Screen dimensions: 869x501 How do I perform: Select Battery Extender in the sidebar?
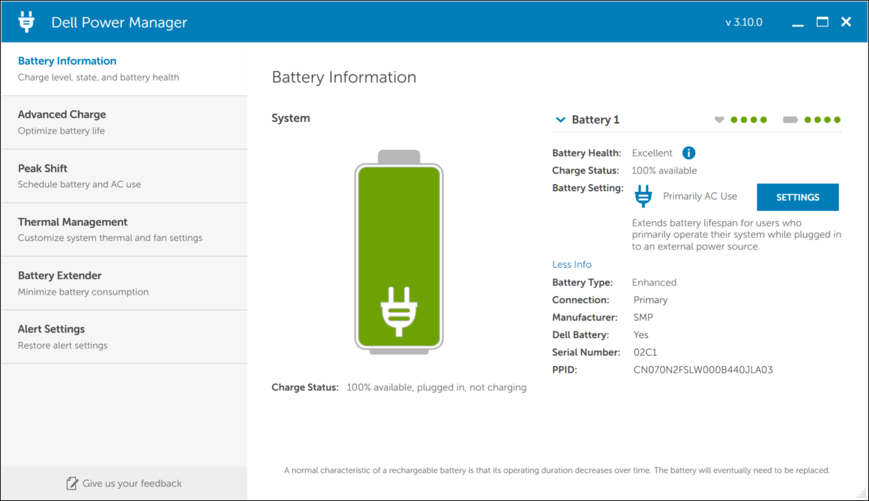click(59, 283)
